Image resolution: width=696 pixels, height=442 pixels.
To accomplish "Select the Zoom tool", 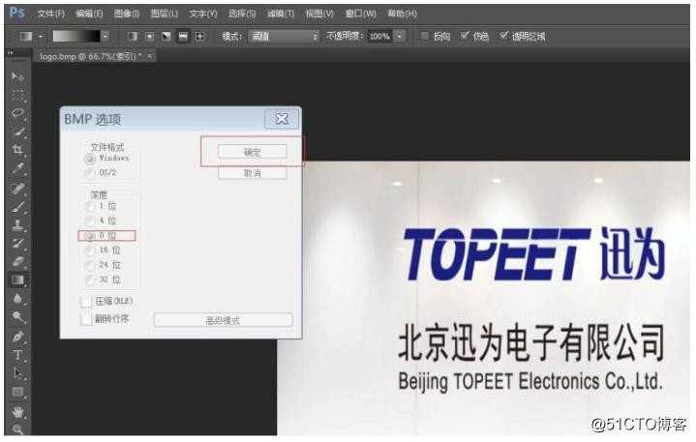I will pyautogui.click(x=17, y=429).
